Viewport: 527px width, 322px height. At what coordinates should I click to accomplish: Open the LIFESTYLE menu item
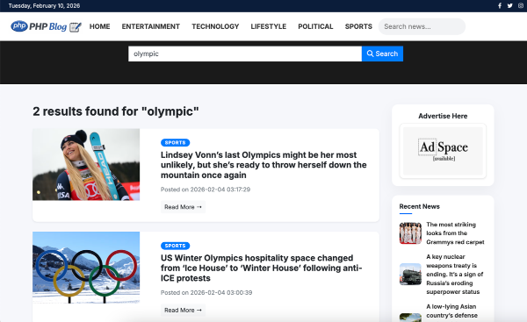coord(268,26)
